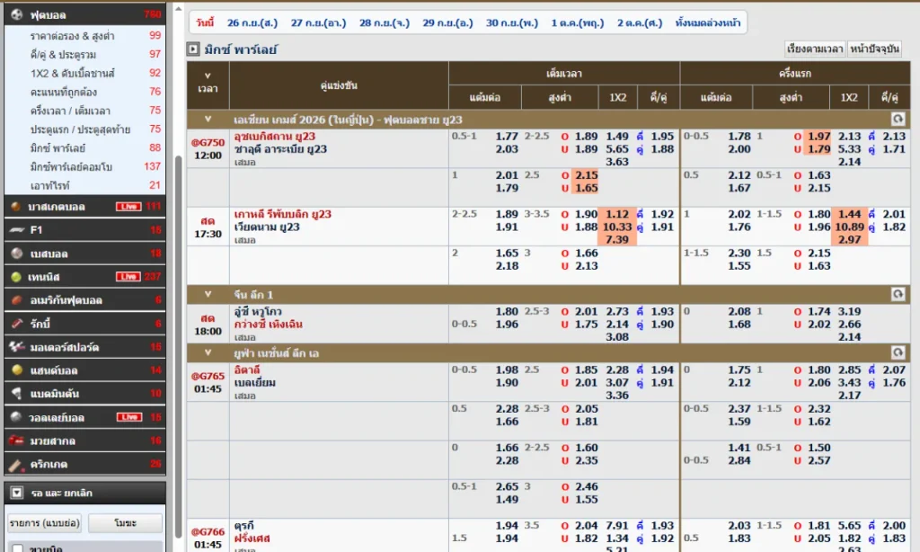Image resolution: width=920 pixels, height=552 pixels.
Task: Click the soccer ball icon beside ฟุตบอล
Action: pos(16,14)
